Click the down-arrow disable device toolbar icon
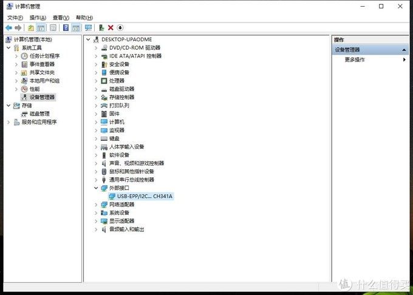 (x=120, y=28)
